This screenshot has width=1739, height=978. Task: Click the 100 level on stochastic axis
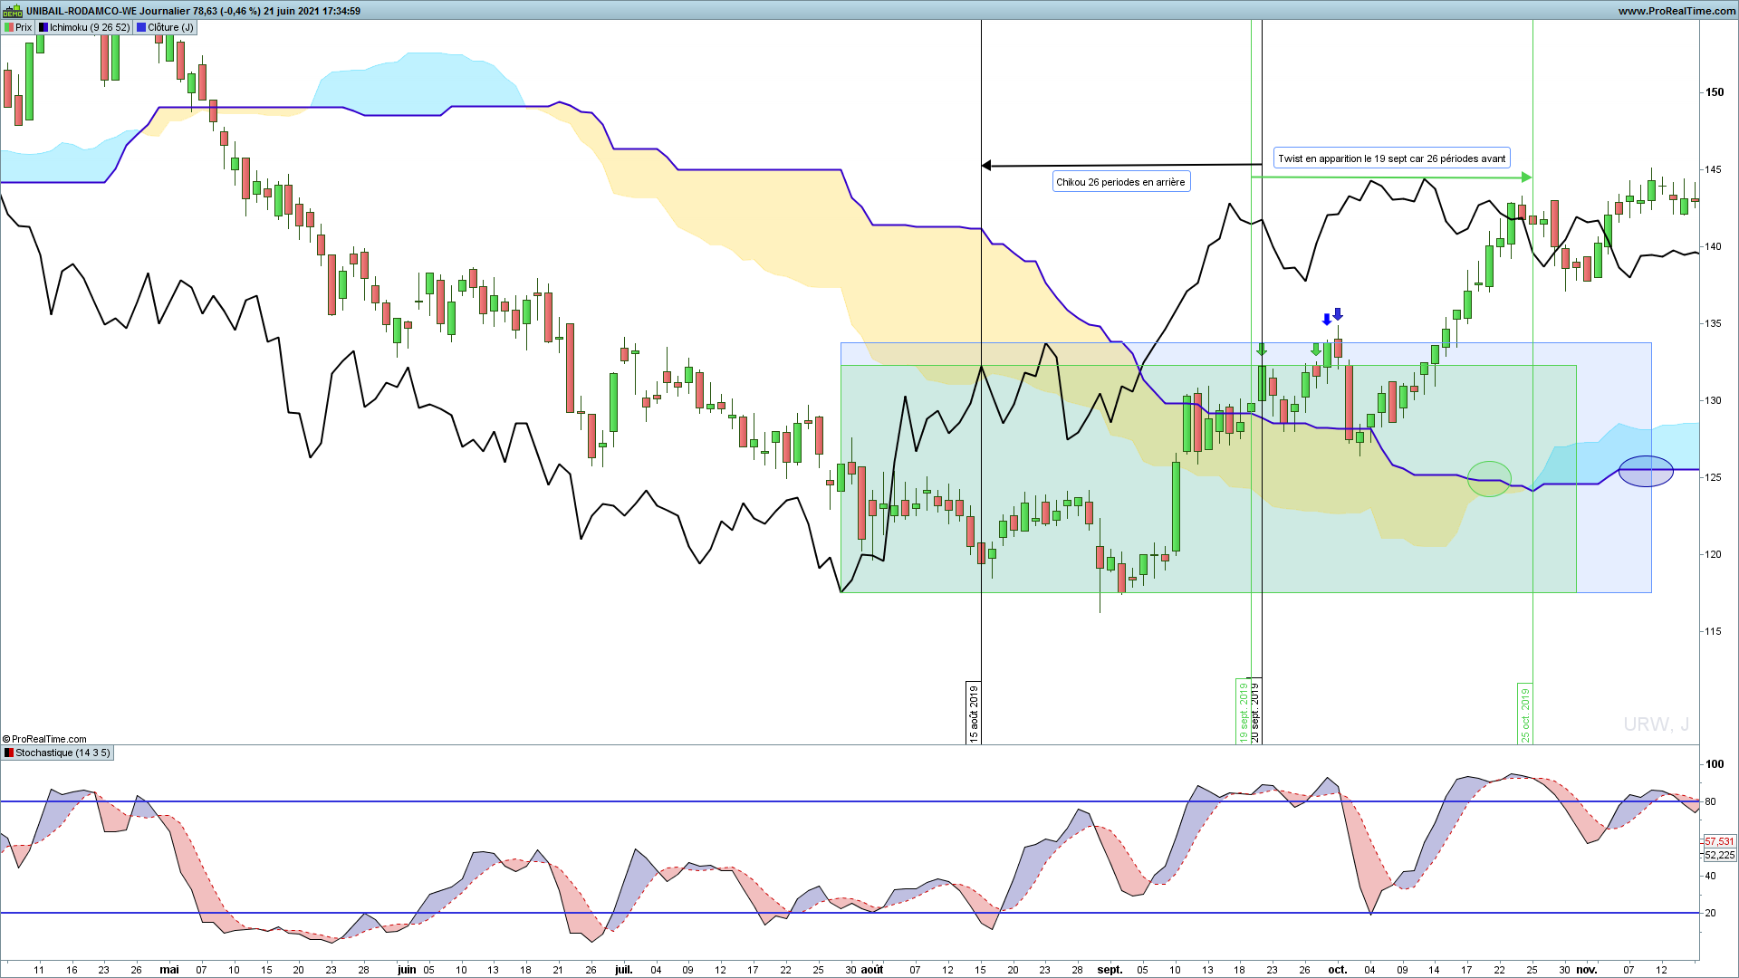click(x=1715, y=764)
